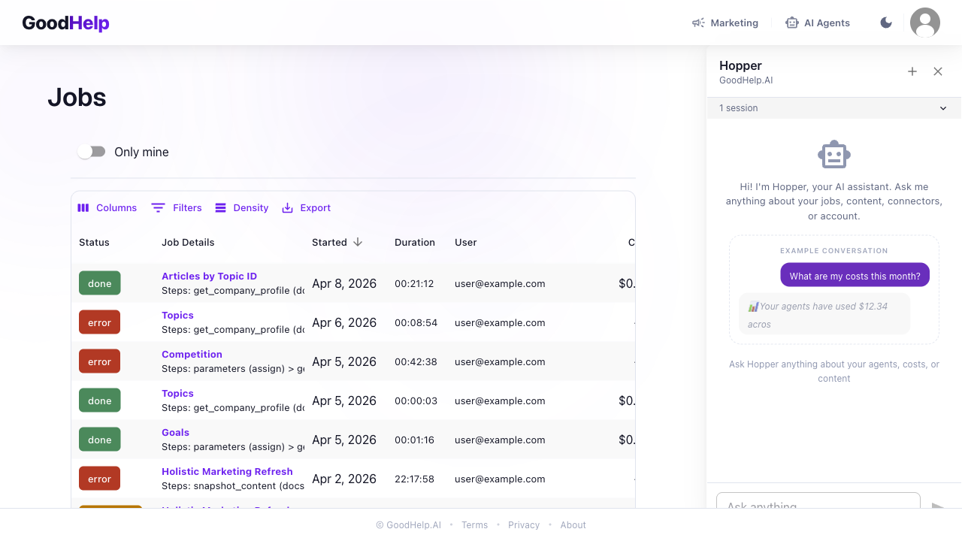Click the 'What are my costs' example bubble
Screen dimensions: 962x541
click(855, 276)
